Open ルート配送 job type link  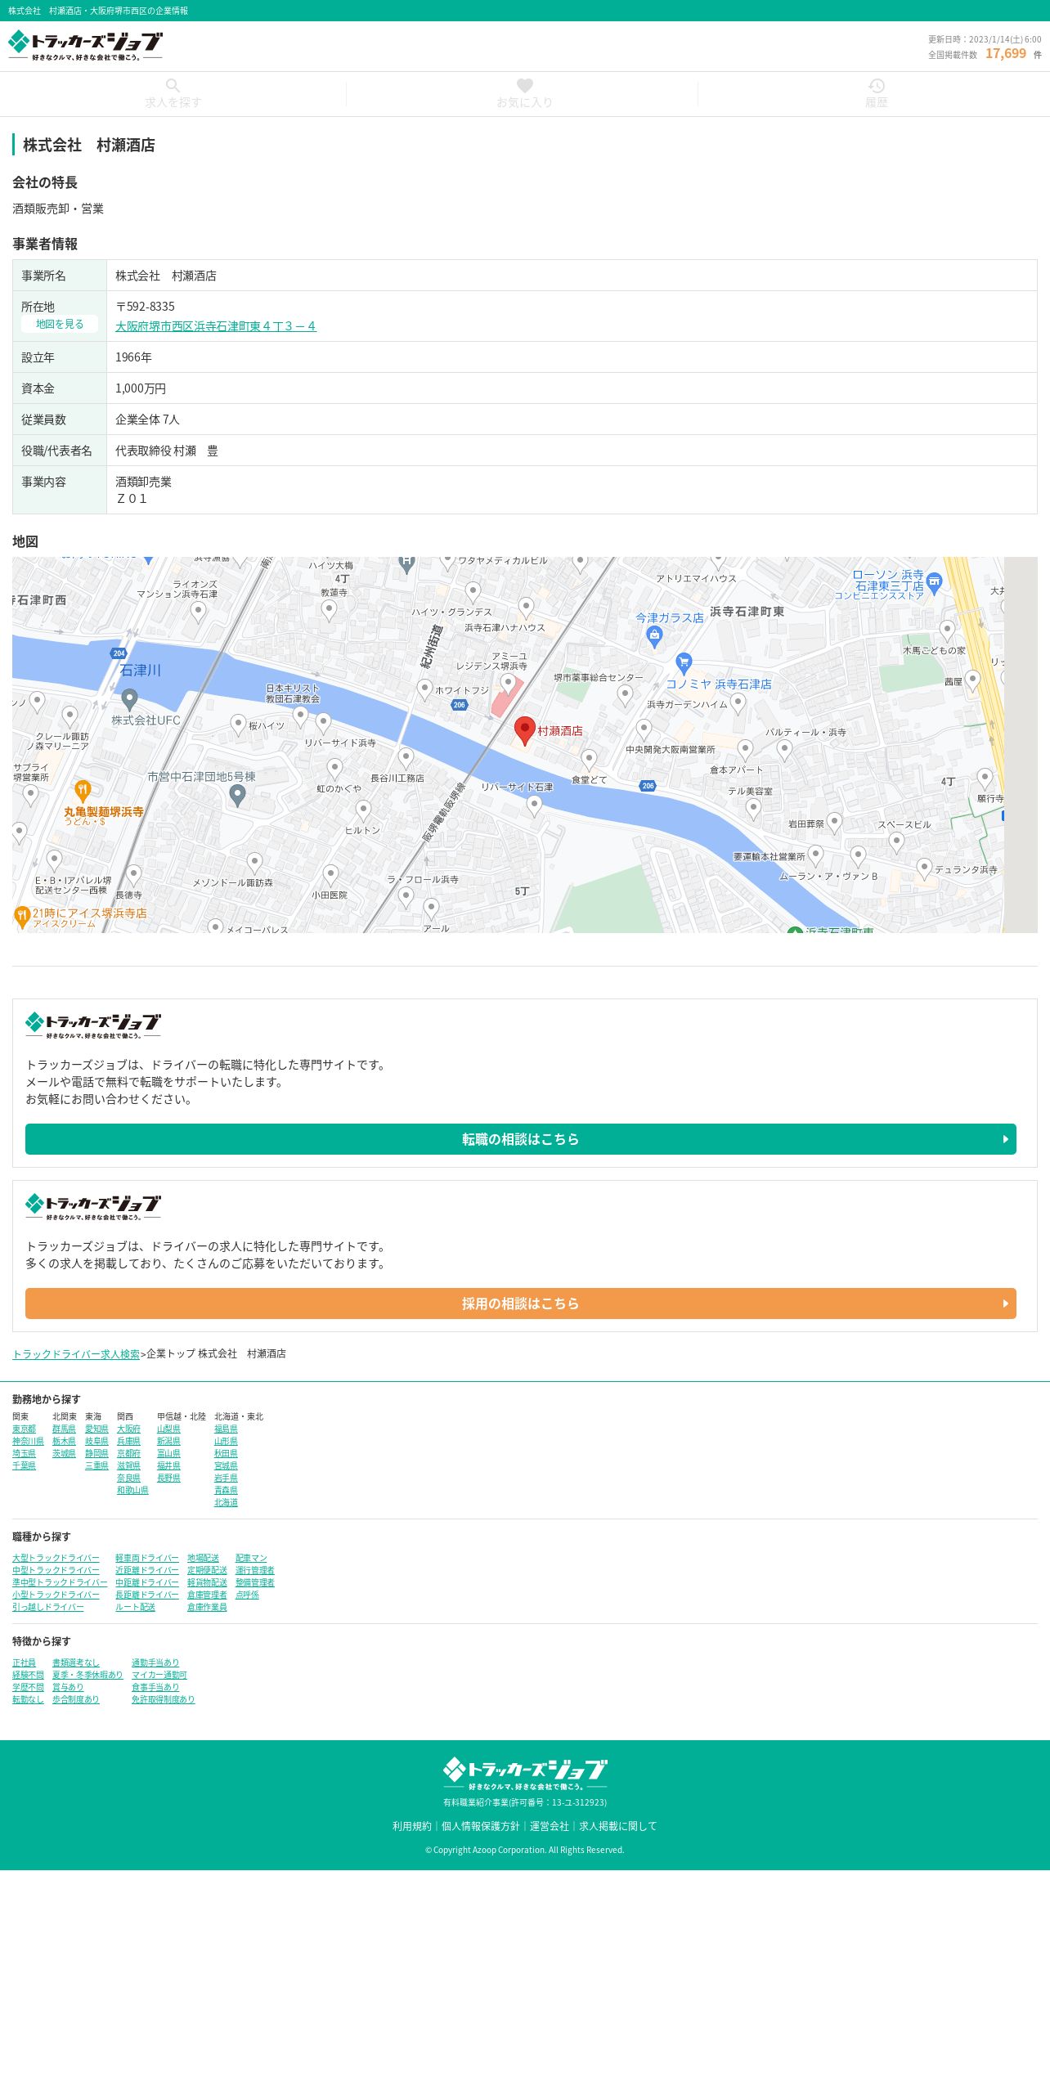[x=135, y=1608]
